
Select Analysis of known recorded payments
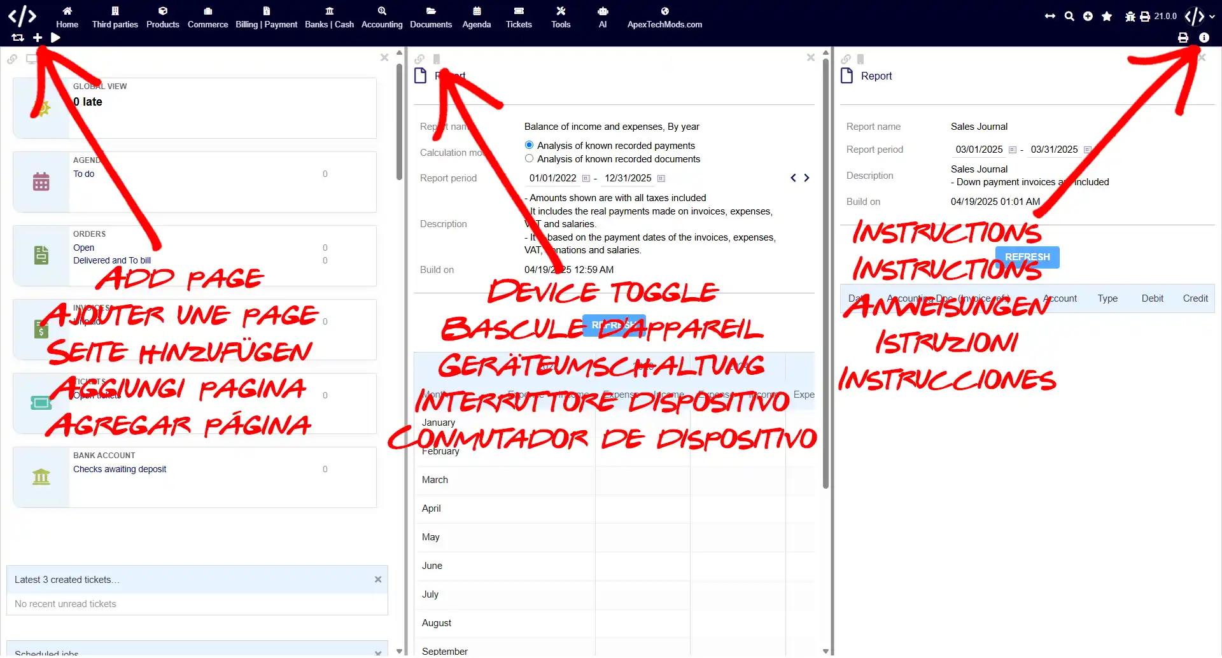[529, 146]
